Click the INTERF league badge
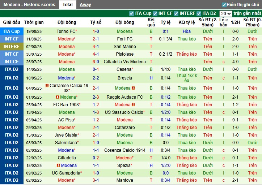Screen dimensions: 262x185 click(x=12, y=47)
